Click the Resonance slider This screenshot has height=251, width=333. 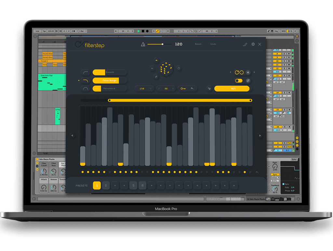110,89
